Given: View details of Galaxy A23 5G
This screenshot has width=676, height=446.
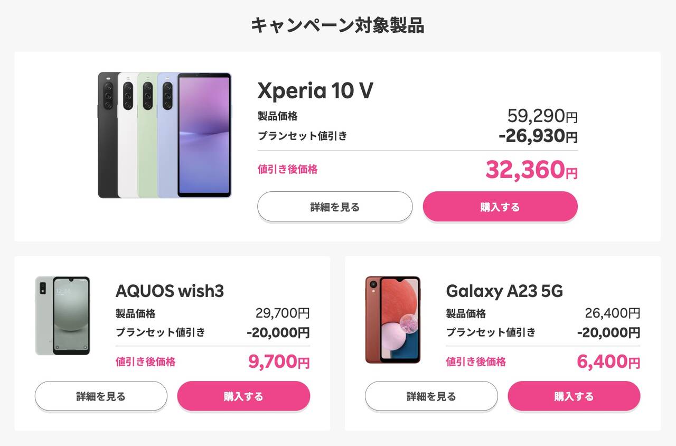Looking at the screenshot, I should point(431,396).
